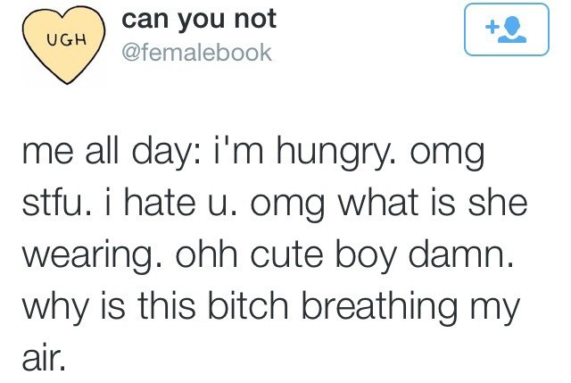Click the UGH text inside the heart
This screenshot has width=571, height=383.
tap(67, 39)
